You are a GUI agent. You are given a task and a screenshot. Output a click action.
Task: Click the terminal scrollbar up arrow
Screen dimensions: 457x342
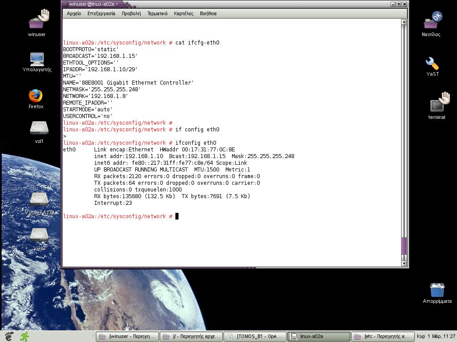click(404, 22)
